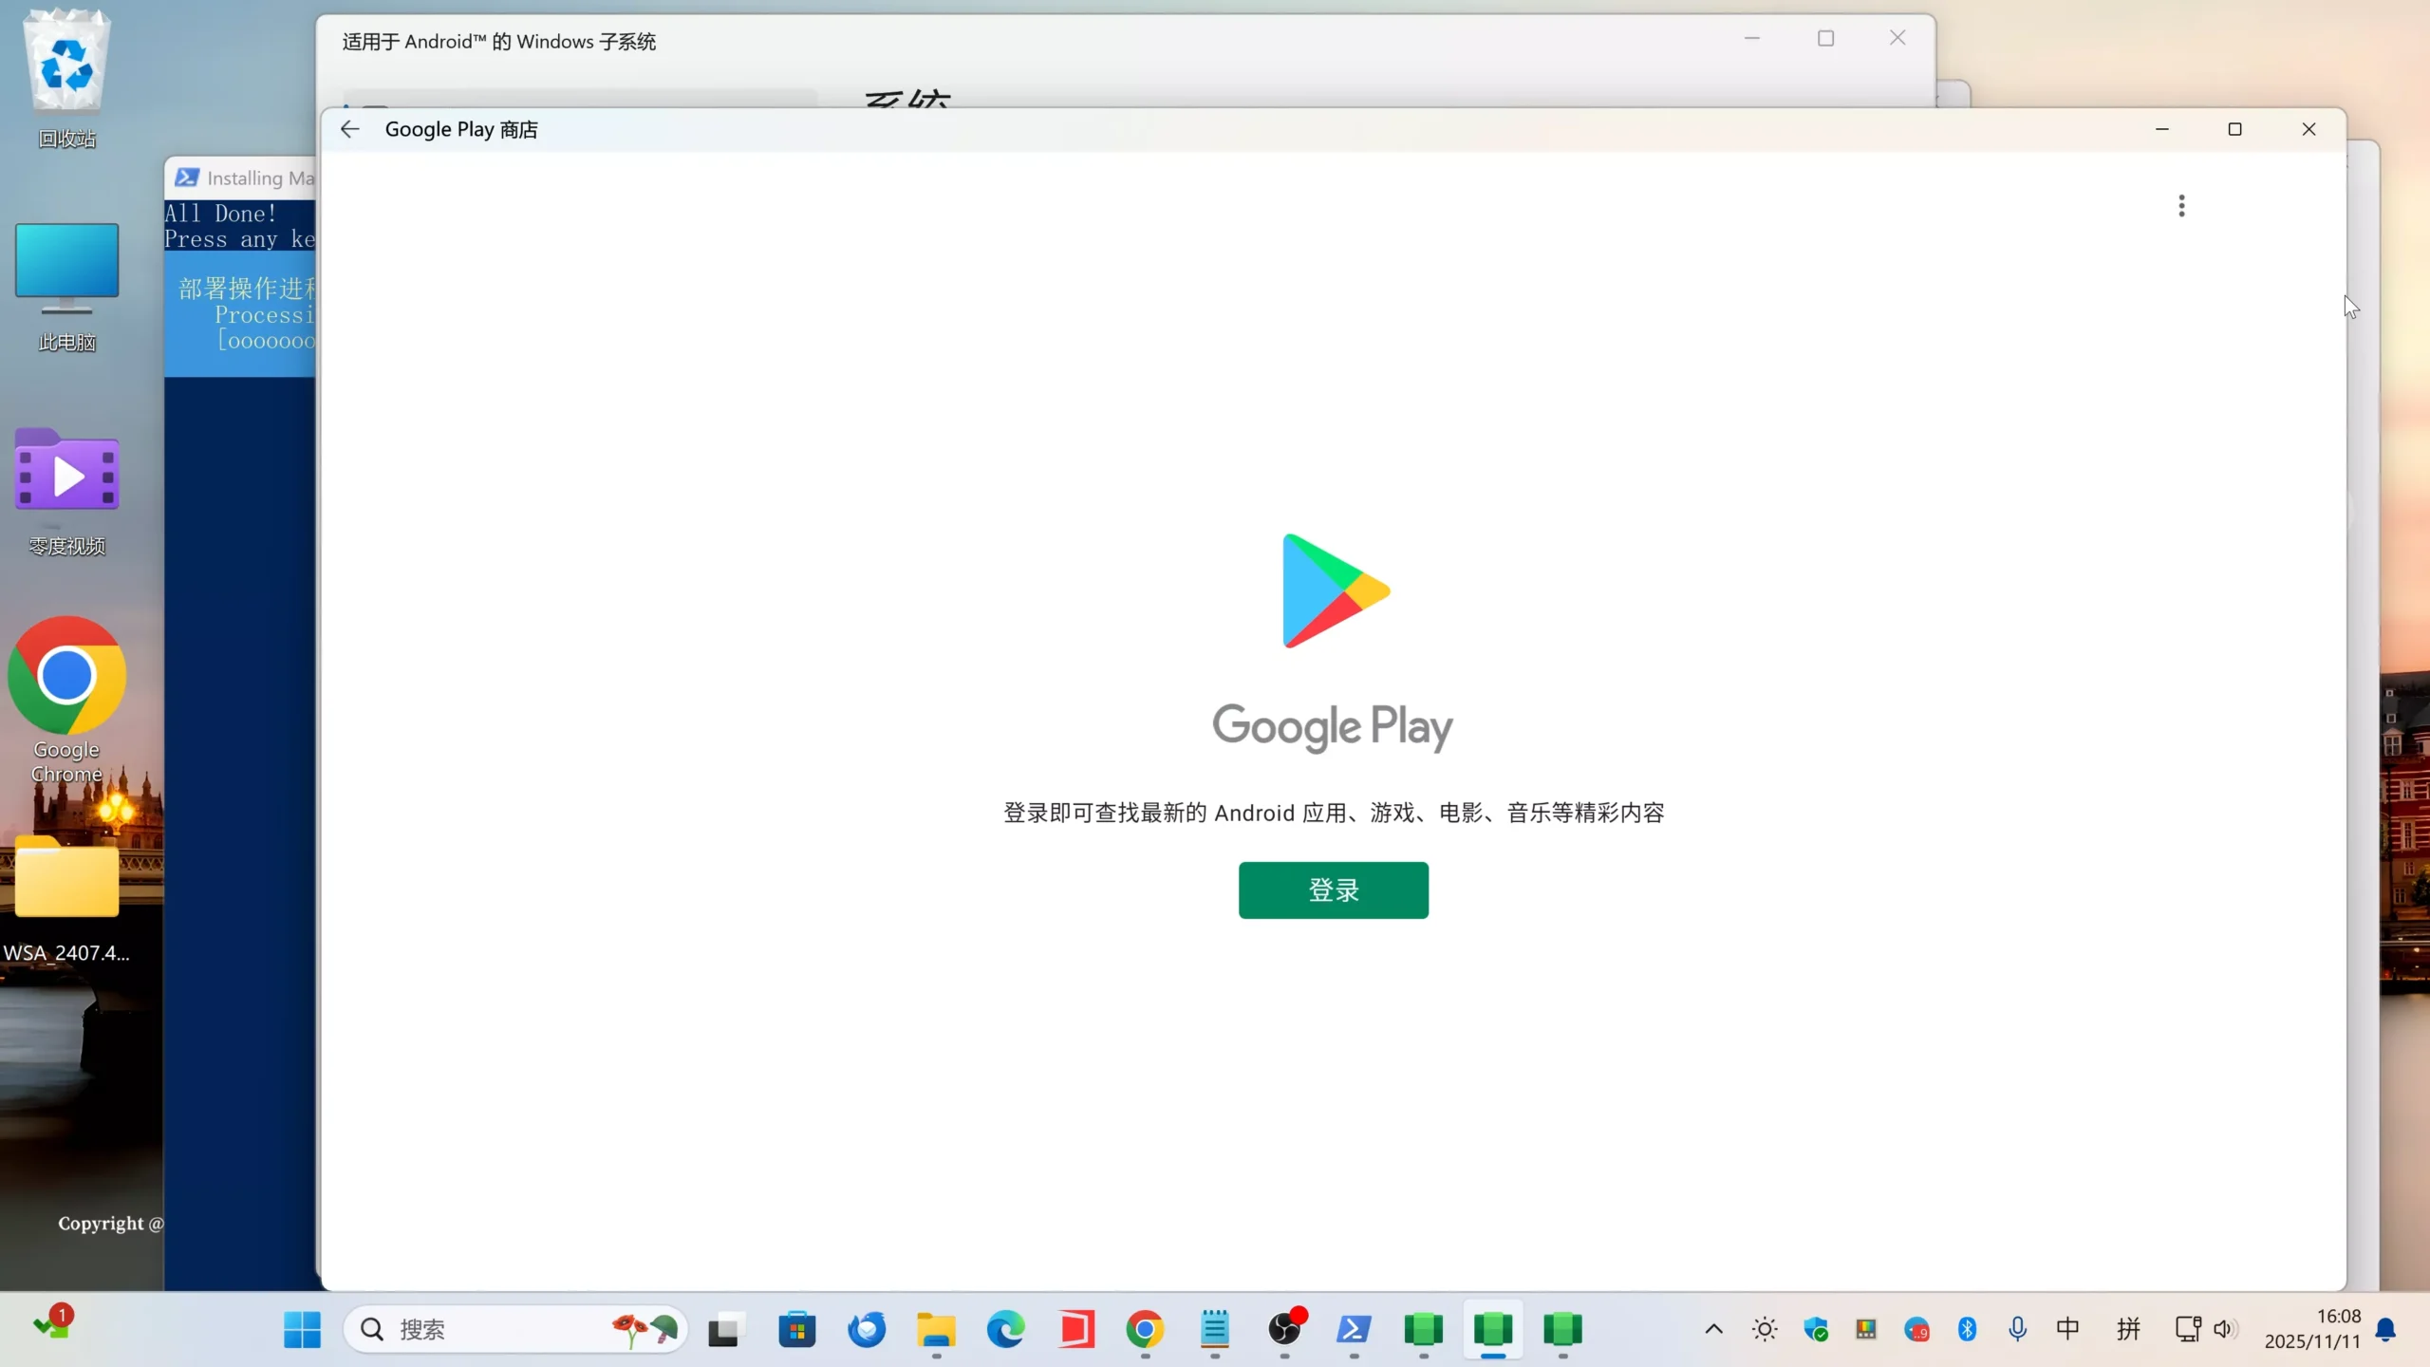Open the notification bell
Image resolution: width=2430 pixels, height=1367 pixels.
[x=2385, y=1329]
